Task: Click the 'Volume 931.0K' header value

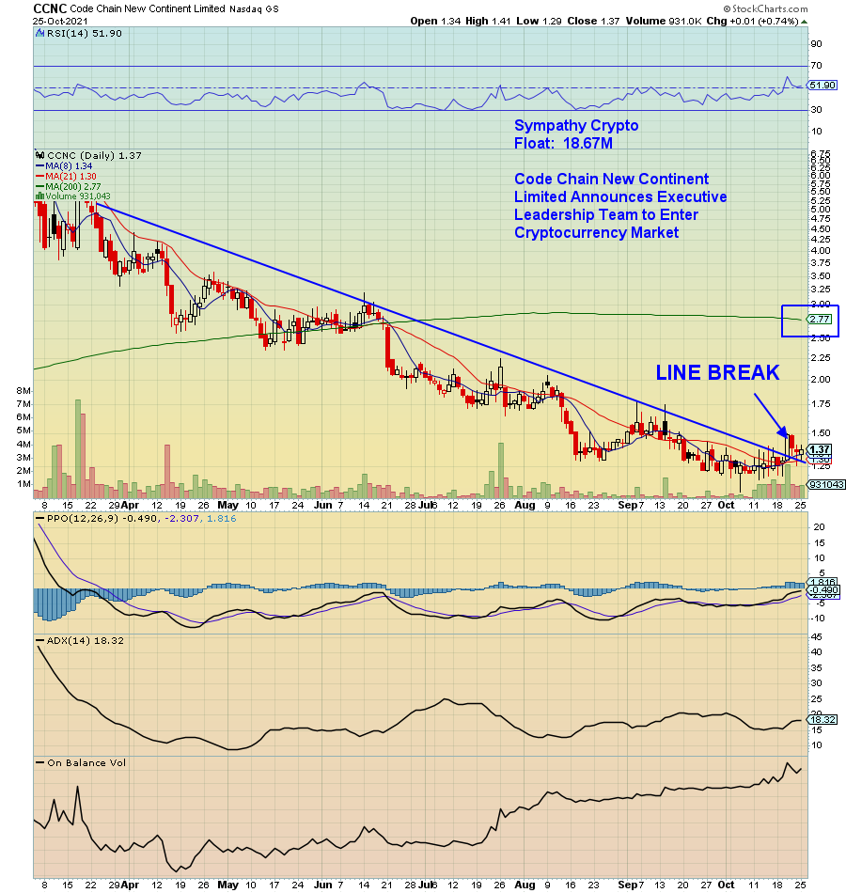Action: pyautogui.click(x=663, y=21)
